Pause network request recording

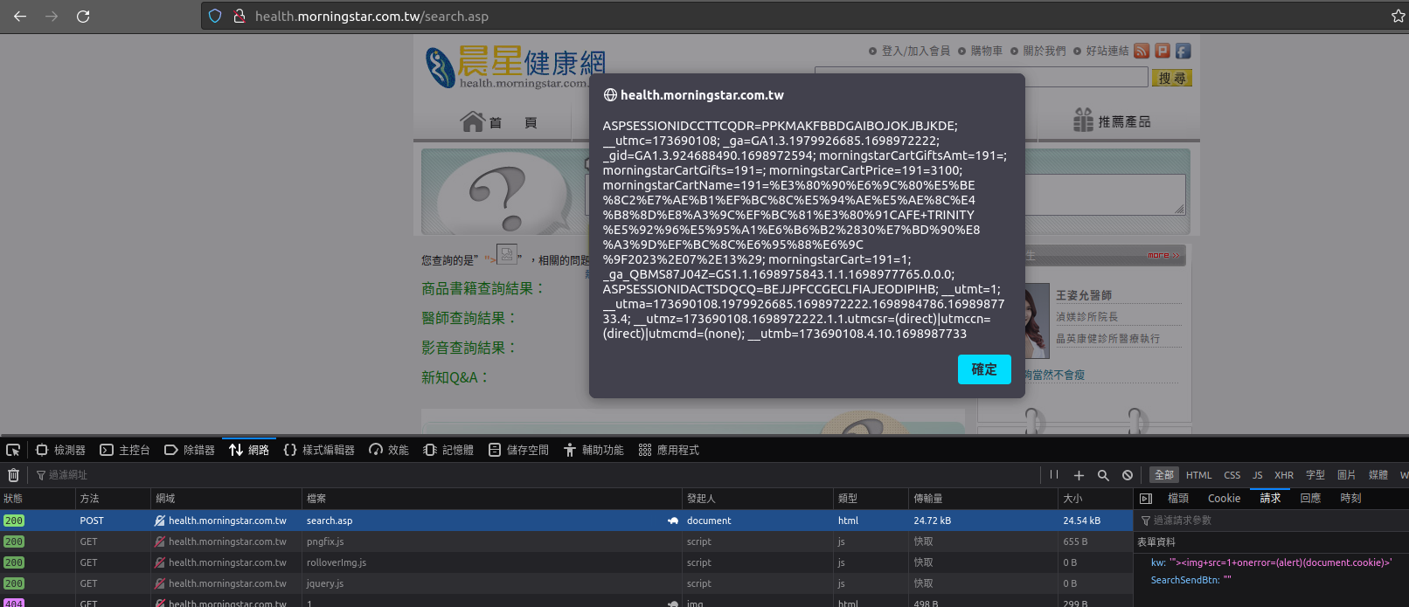tap(1054, 475)
